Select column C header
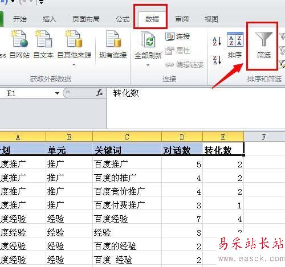This screenshot has height=267, width=285. [127, 137]
